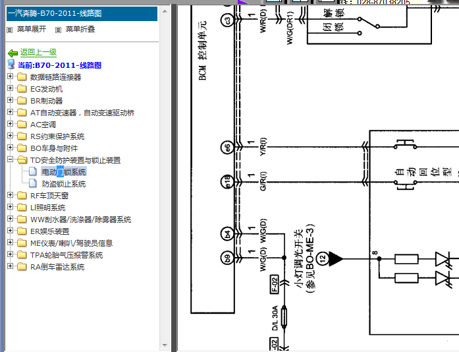Select the ER娱乐装置 folder label
Screen dimensions: 459x352
pos(50,231)
